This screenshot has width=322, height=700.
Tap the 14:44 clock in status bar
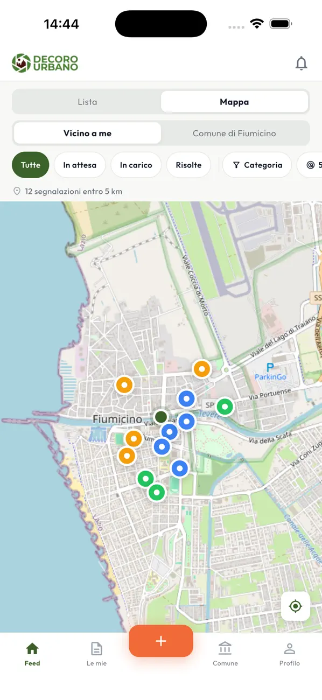(x=61, y=24)
